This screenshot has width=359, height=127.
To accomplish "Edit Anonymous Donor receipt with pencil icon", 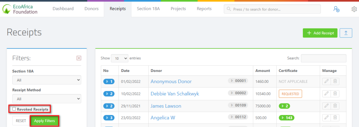I will (326, 81).
